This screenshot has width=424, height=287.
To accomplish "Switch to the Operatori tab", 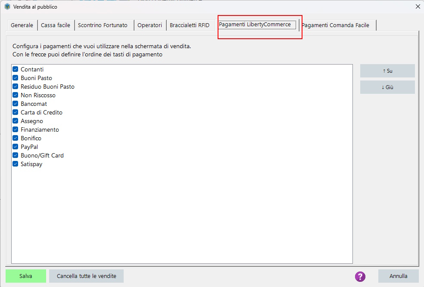I will point(150,25).
